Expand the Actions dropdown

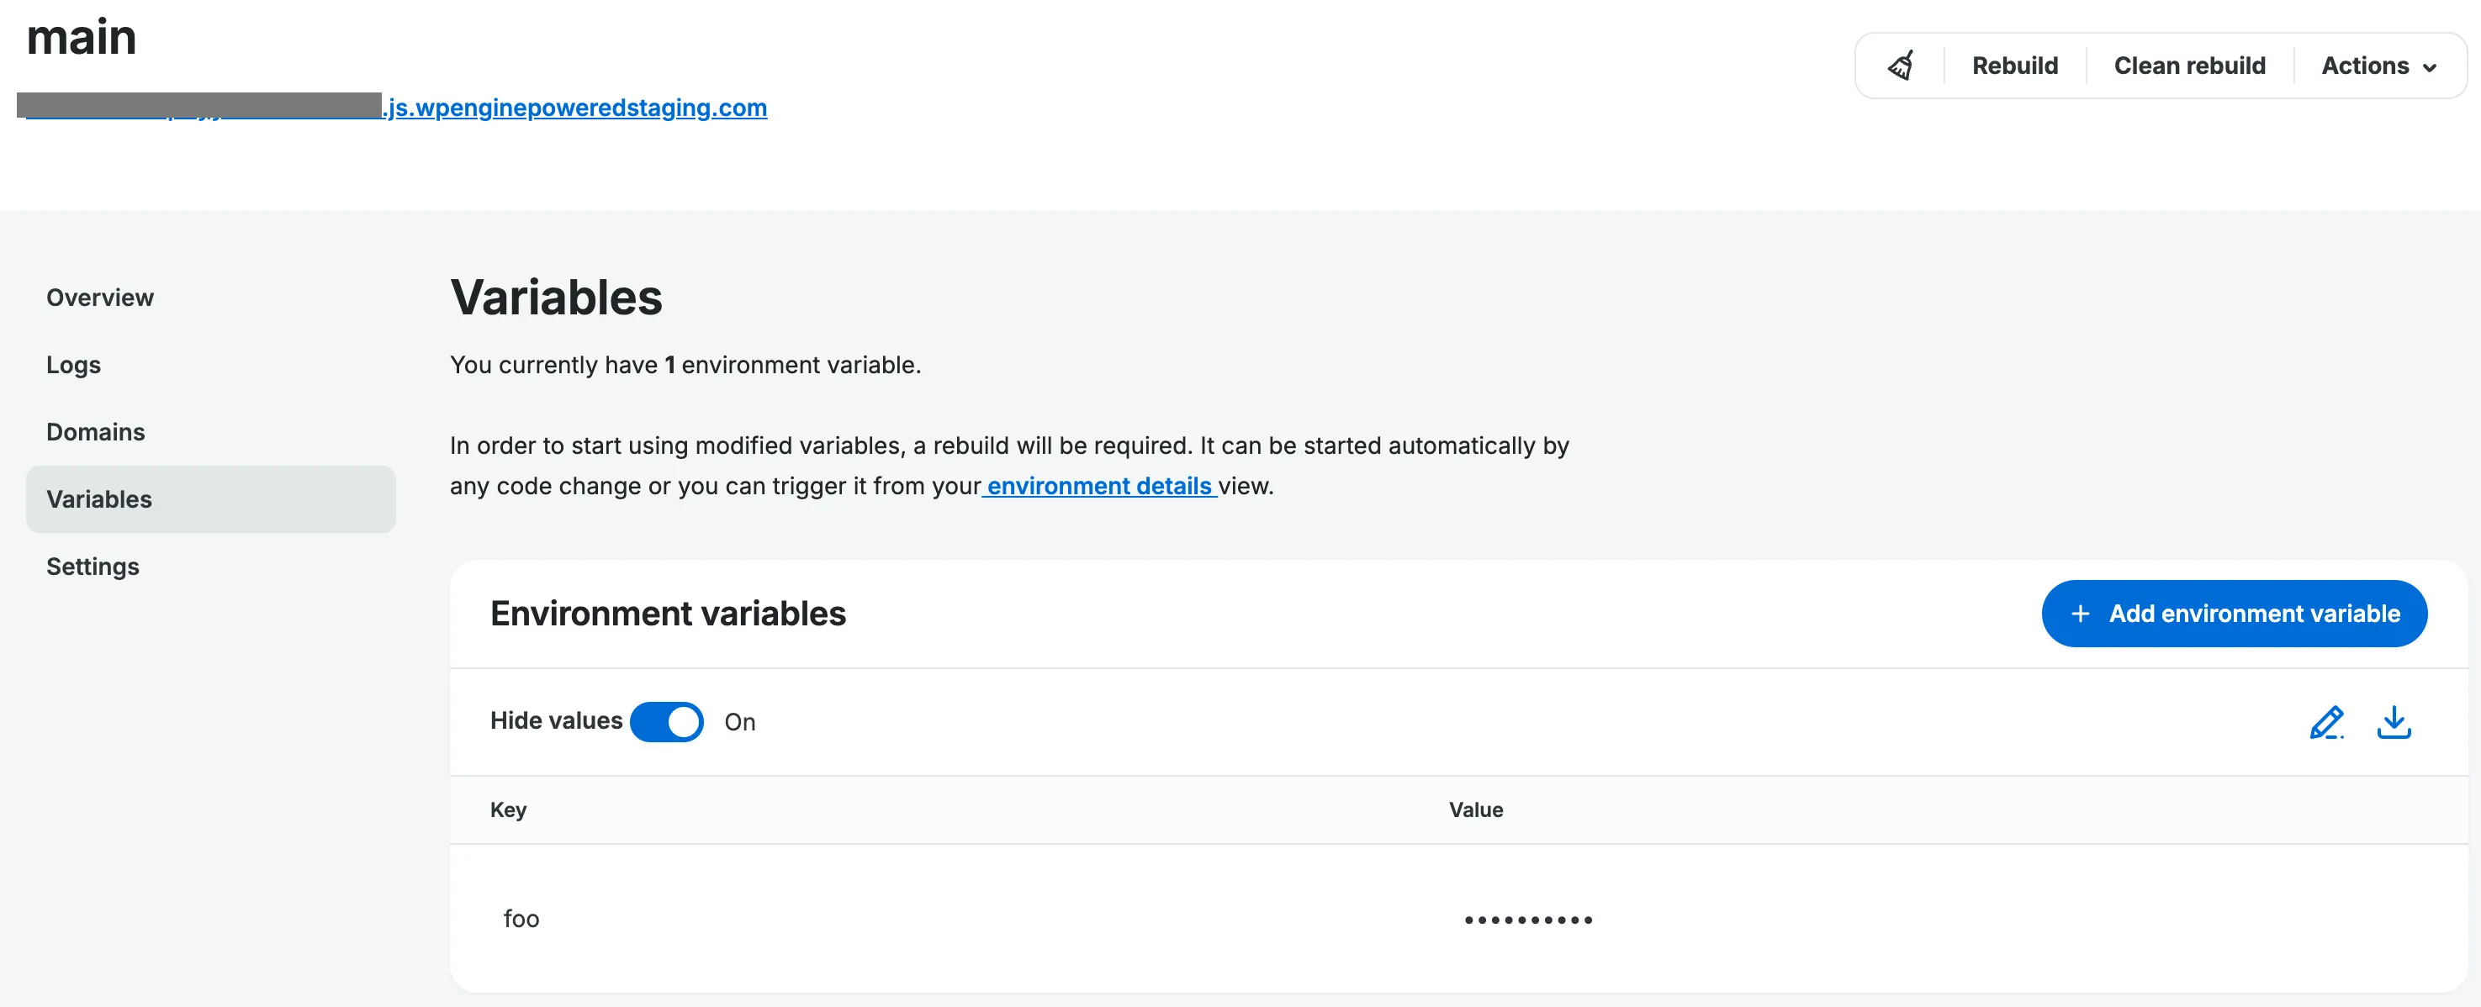click(2379, 66)
